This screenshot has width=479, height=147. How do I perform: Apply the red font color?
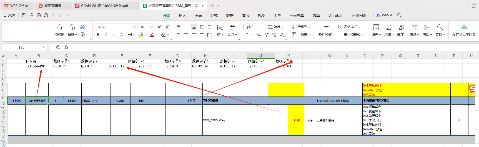click(x=152, y=35)
